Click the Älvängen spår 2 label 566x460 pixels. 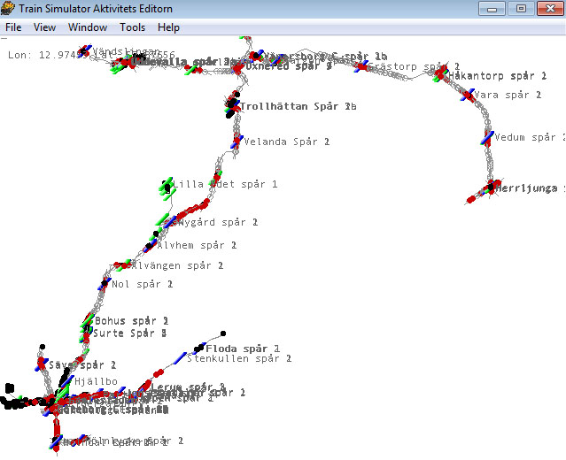172,265
